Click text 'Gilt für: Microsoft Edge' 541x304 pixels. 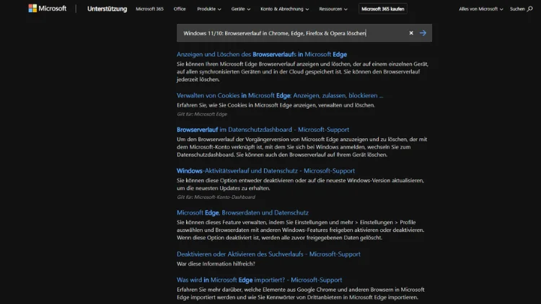[x=202, y=114]
